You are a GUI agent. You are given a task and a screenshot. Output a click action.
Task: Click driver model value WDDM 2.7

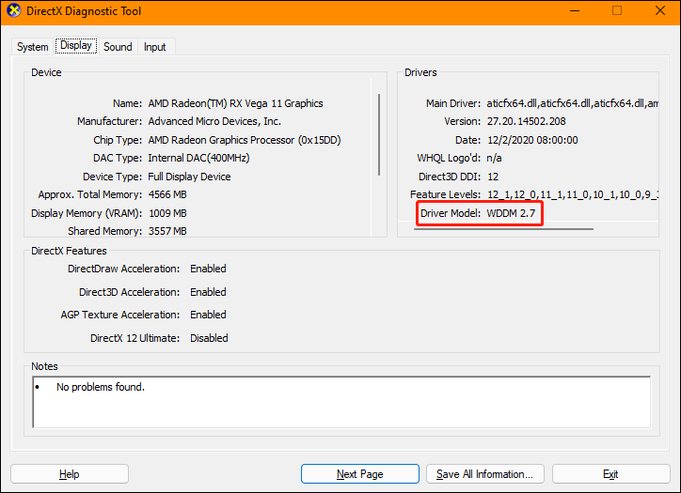coord(511,213)
